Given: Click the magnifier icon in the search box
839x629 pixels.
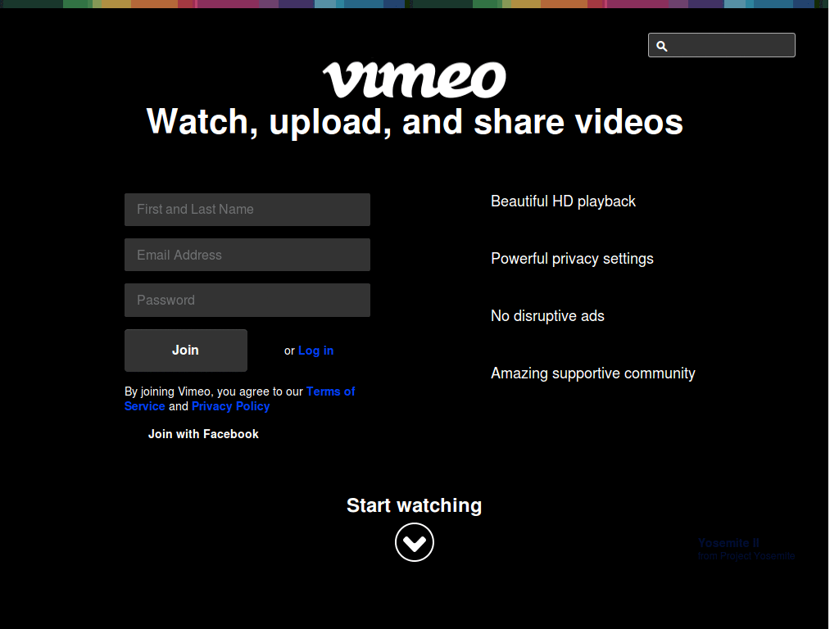Looking at the screenshot, I should point(662,46).
